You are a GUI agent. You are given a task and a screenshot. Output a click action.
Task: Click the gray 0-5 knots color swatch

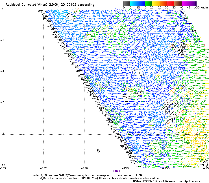point(127,3)
